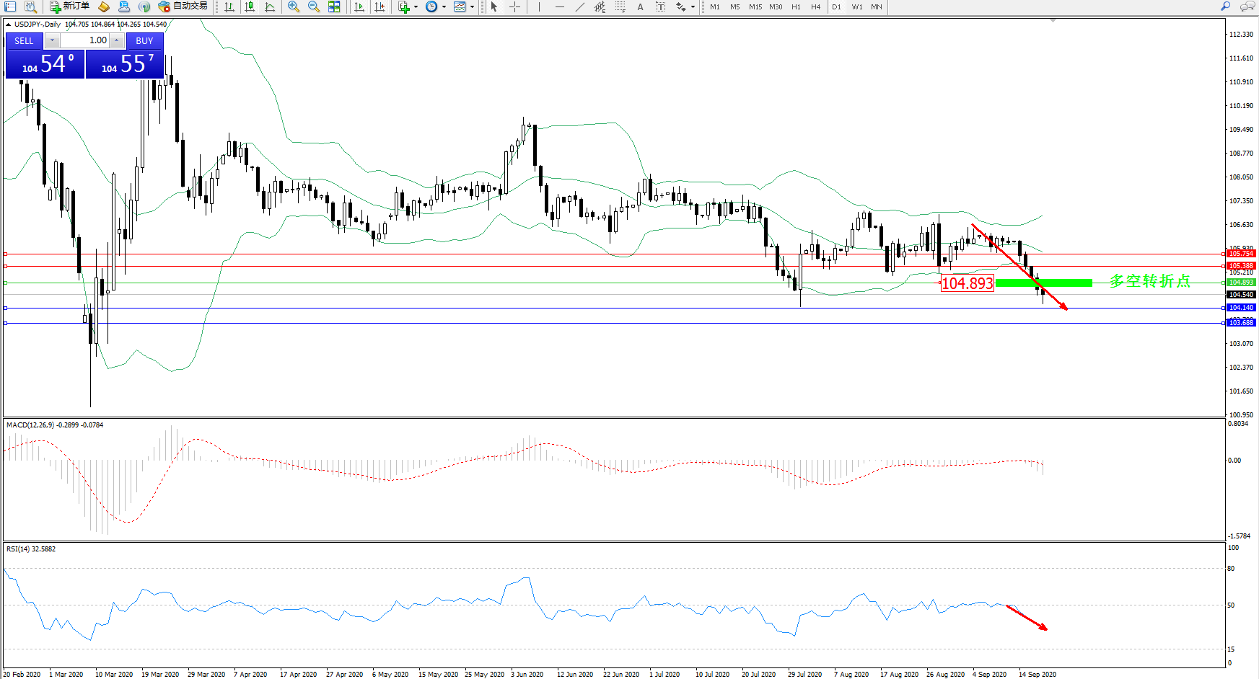Toggle the chart shift icon
This screenshot has width=1259, height=679.
click(x=380, y=6)
